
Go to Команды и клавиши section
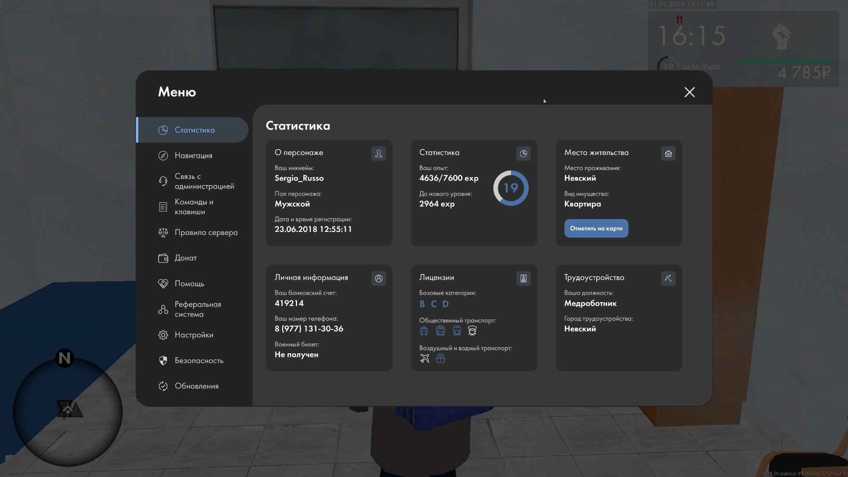(x=193, y=207)
